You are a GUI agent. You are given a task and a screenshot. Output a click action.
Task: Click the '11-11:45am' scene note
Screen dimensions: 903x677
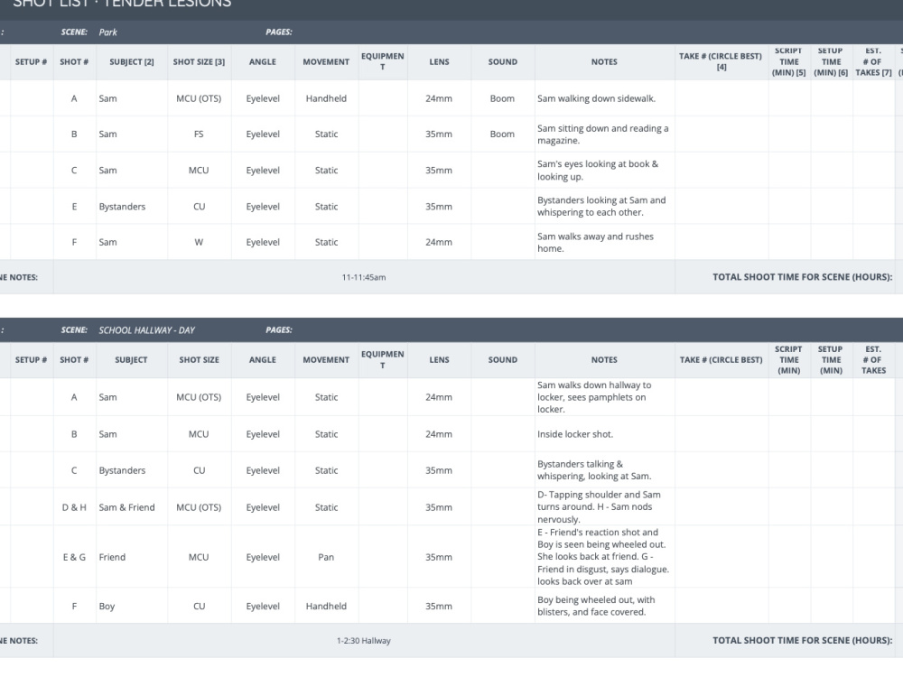pos(364,277)
